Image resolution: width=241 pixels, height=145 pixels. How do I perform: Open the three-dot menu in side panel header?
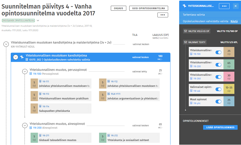click(x=224, y=6)
